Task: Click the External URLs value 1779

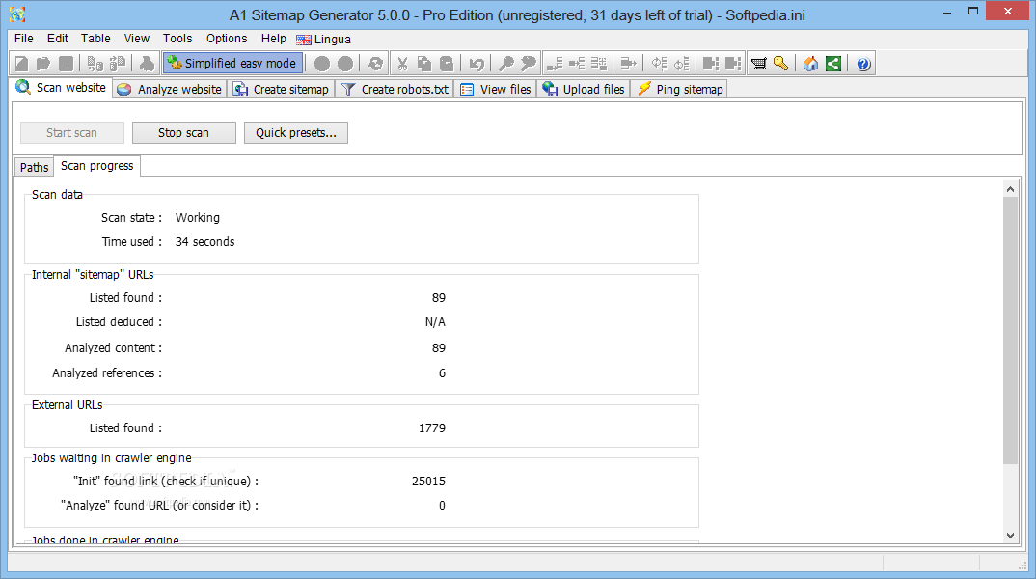Action: coord(432,428)
